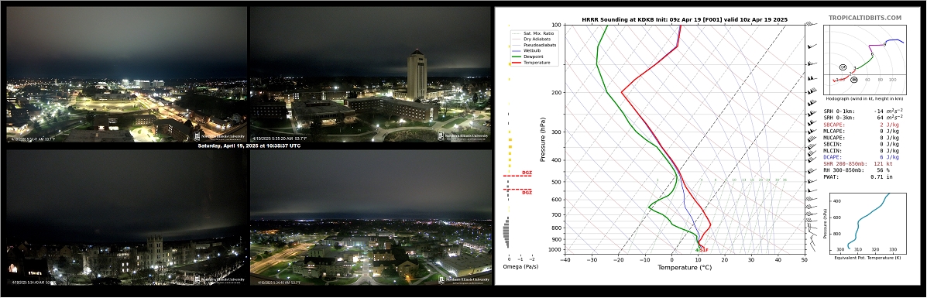This screenshot has height=298, width=927.
Task: Click the Northern Illinois University logo on the bottom-left webcam
Action: point(220,279)
